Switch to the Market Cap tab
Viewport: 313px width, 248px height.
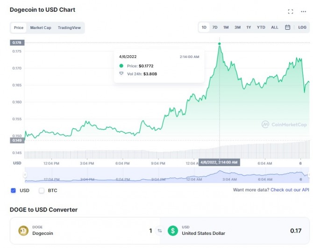tap(41, 28)
